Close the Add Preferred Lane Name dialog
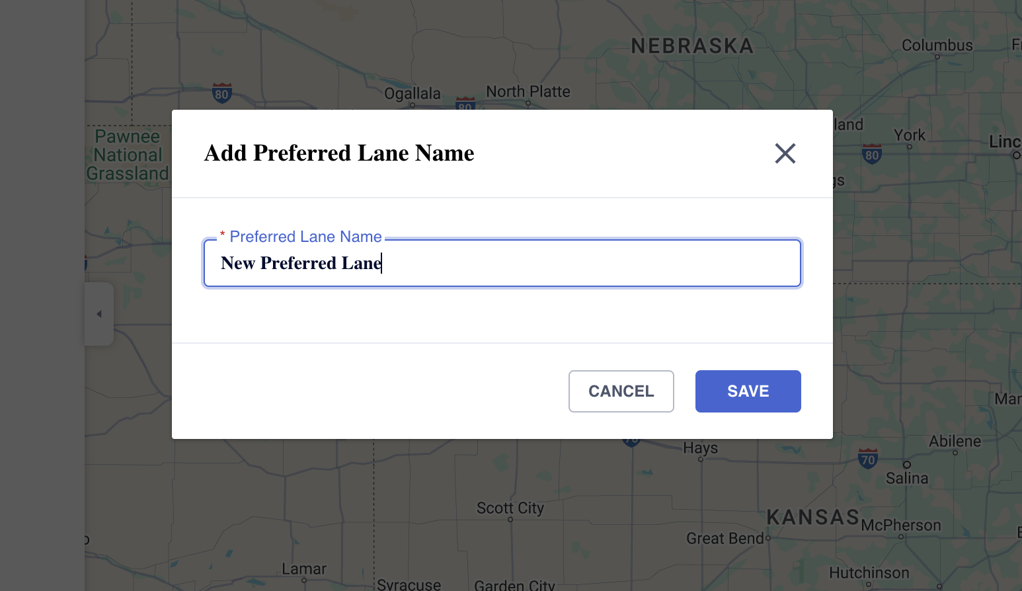This screenshot has width=1022, height=591. pos(785,153)
